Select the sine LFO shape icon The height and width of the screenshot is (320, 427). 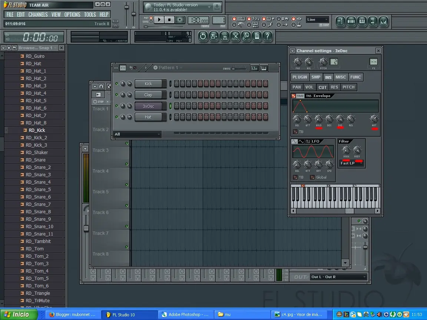pyautogui.click(x=294, y=141)
